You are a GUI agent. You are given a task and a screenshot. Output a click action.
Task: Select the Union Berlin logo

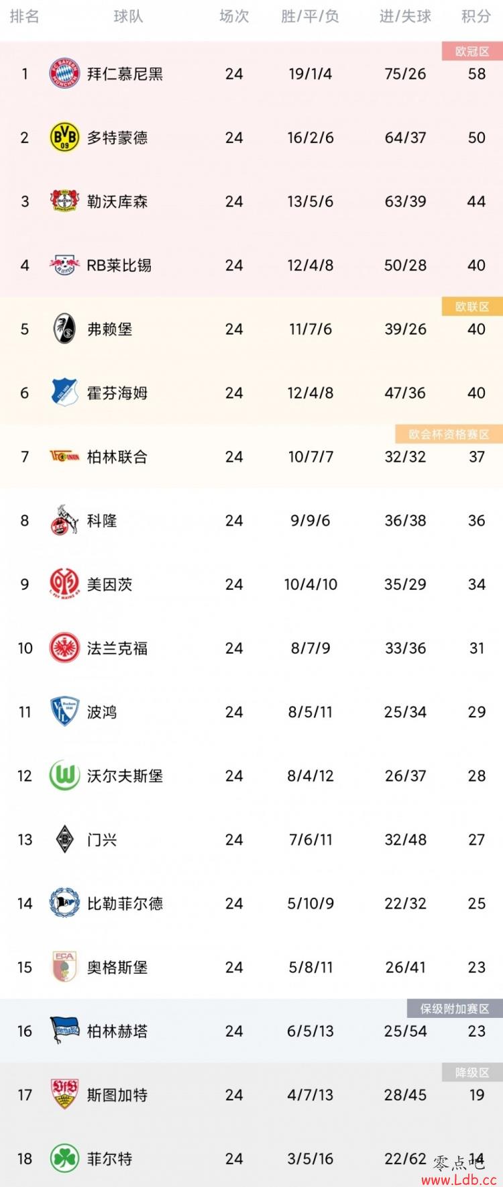(64, 457)
